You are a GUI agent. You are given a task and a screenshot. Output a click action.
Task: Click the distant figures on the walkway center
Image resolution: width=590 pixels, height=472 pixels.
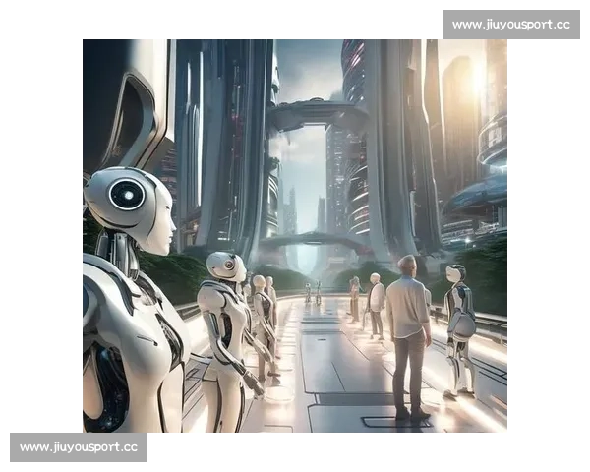311,291
